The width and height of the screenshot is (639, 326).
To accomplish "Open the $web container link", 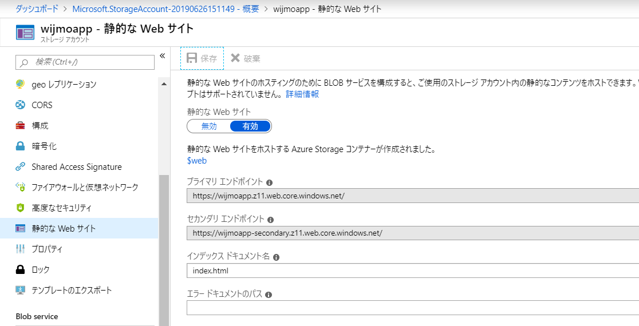I will click(x=197, y=160).
